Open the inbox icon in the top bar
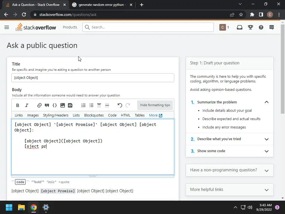The image size is (285, 214). click(240, 27)
